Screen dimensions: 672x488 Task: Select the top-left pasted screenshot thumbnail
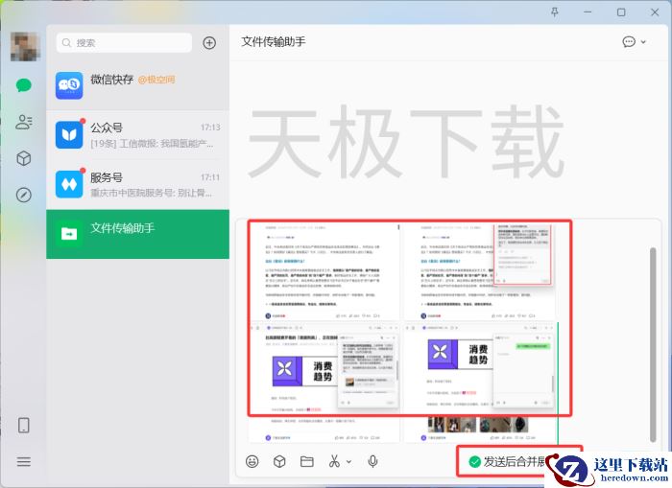point(324,271)
